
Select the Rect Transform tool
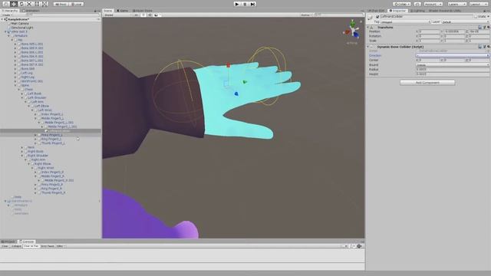pos(37,4)
